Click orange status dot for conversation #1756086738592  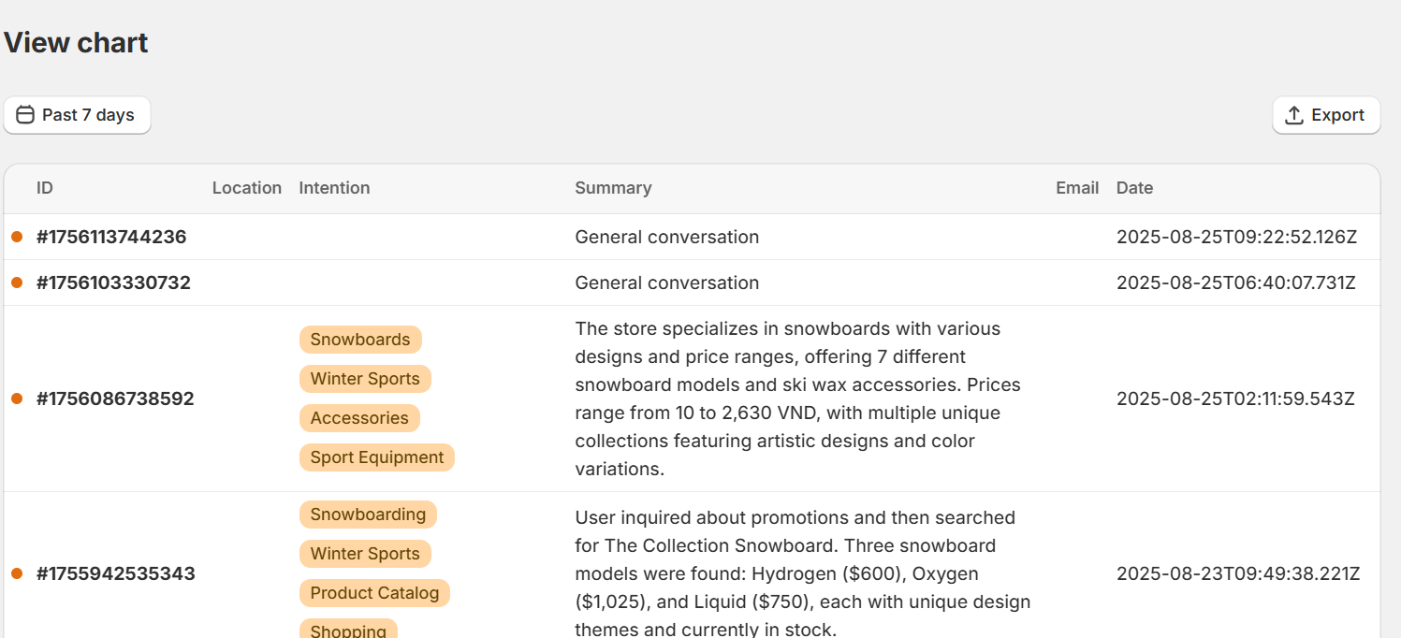pos(17,399)
